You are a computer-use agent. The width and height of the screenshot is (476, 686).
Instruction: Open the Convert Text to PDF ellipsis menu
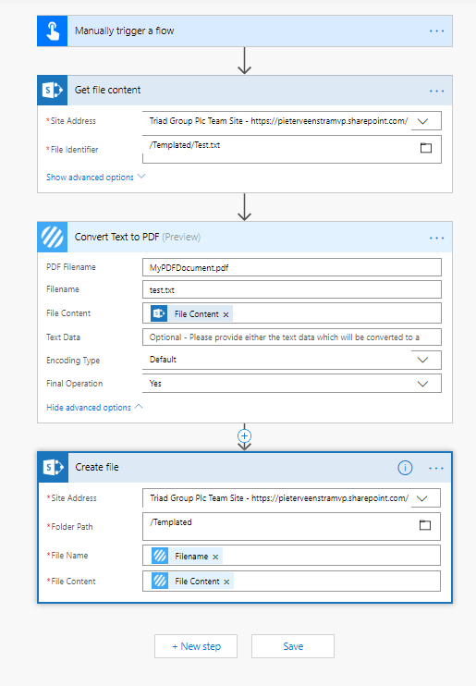tap(436, 238)
